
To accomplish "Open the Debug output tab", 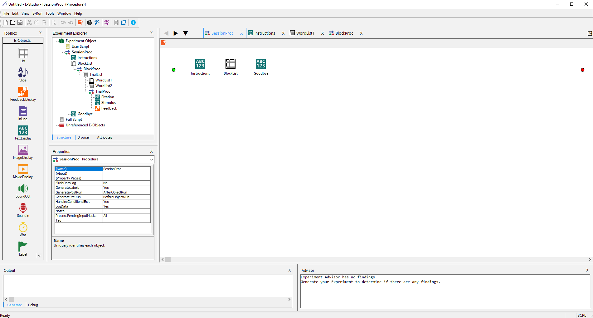I will click(x=33, y=305).
